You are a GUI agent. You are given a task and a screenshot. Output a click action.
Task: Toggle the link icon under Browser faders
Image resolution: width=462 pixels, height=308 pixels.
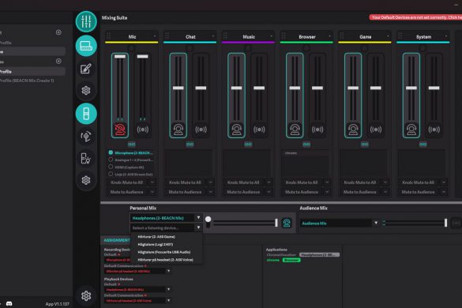point(306,144)
